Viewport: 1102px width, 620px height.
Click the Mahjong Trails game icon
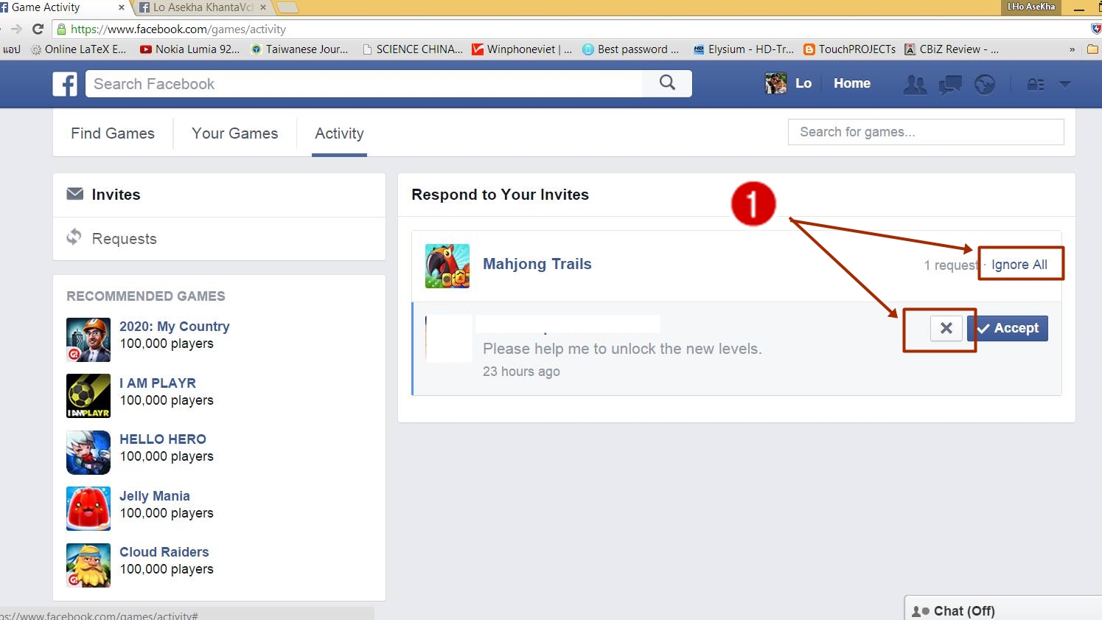(447, 265)
